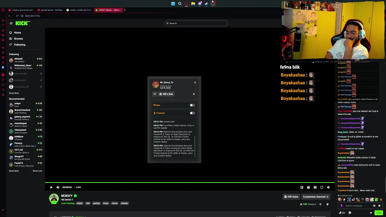
Task: Enable picture-in-picture mini player
Action: point(302,187)
